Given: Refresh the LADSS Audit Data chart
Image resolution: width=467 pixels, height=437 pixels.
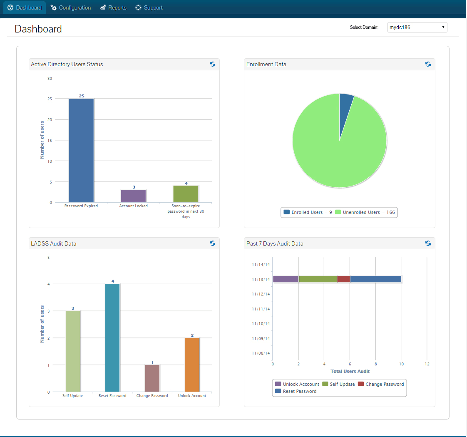Looking at the screenshot, I should [x=212, y=243].
